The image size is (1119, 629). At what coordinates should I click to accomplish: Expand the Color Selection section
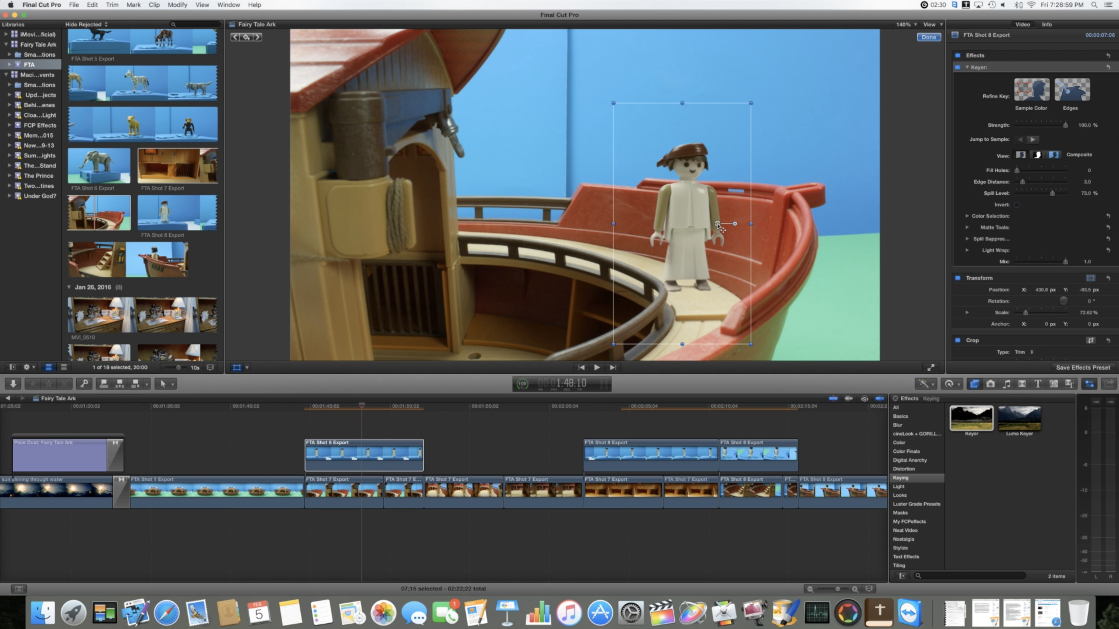click(968, 216)
